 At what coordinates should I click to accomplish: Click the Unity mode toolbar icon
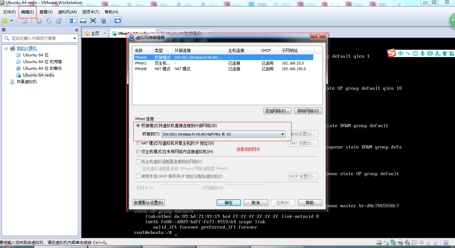[103, 21]
